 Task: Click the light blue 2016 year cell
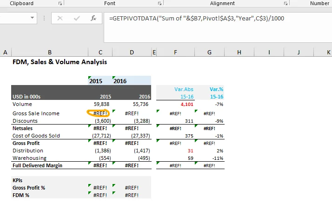tap(132, 81)
